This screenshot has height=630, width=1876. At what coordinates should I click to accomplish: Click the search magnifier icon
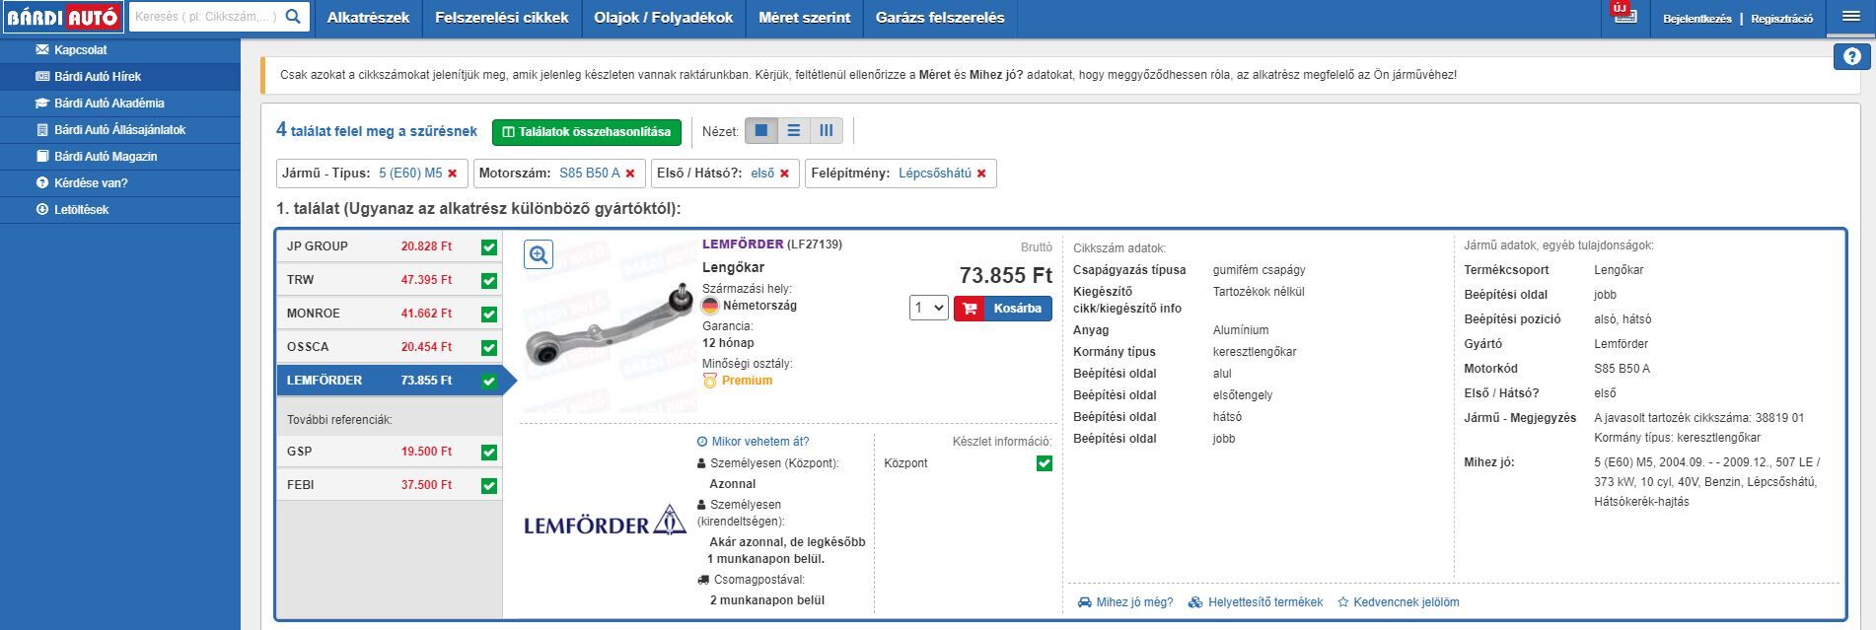pyautogui.click(x=293, y=17)
